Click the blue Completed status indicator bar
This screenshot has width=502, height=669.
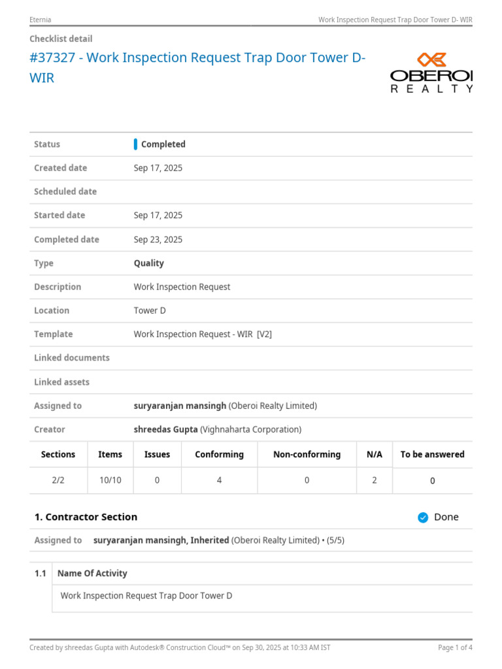(135, 144)
